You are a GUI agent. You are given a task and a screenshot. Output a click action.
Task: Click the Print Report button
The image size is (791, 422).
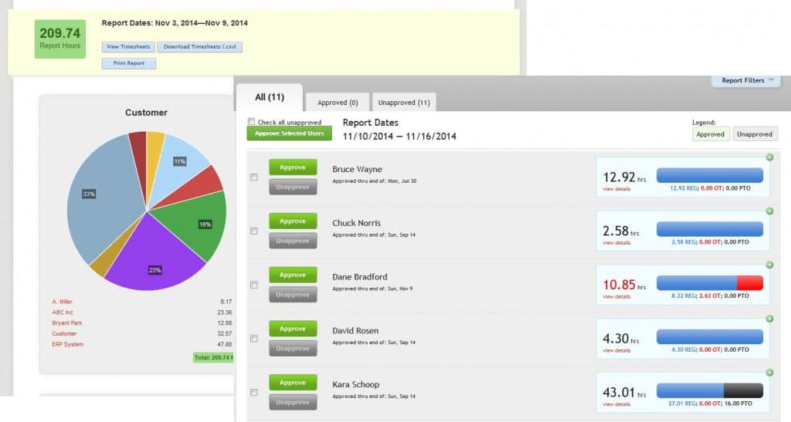click(129, 63)
